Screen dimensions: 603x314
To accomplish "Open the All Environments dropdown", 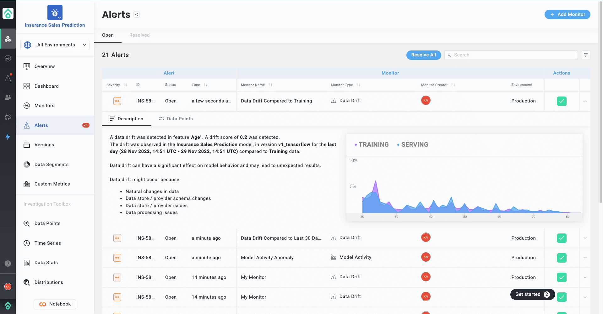I will click(x=55, y=45).
